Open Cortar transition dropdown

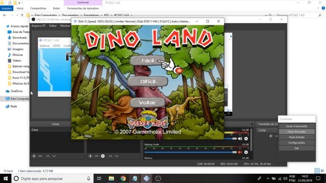coord(267,130)
